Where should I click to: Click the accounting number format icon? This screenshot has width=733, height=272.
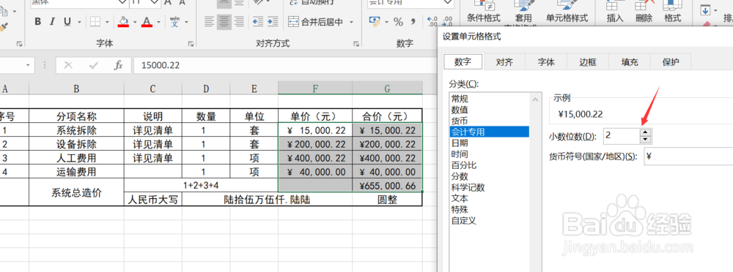point(375,21)
